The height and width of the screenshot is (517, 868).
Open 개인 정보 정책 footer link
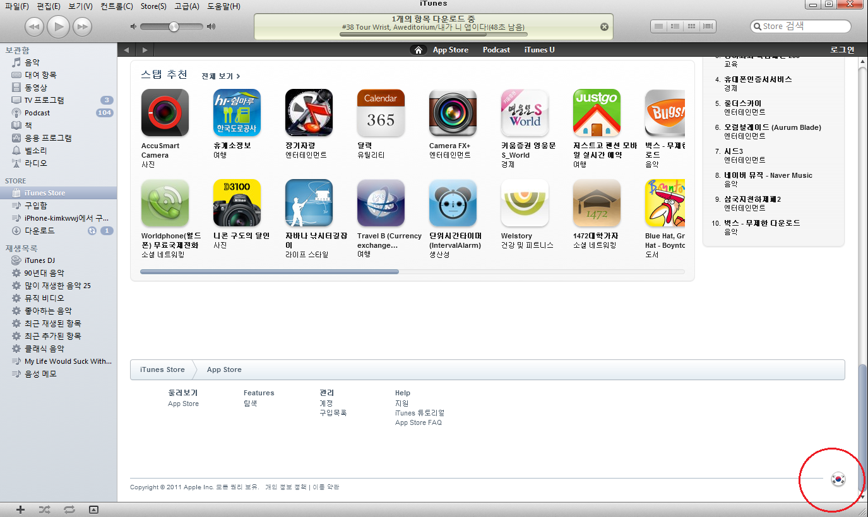285,487
